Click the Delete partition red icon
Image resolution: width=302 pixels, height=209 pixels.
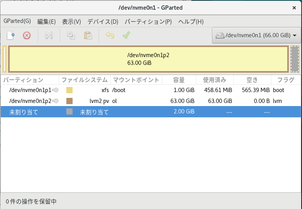pos(26,35)
